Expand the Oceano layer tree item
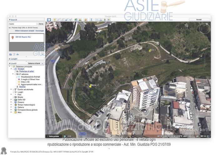This screenshot has height=155, width=219. [11, 102]
